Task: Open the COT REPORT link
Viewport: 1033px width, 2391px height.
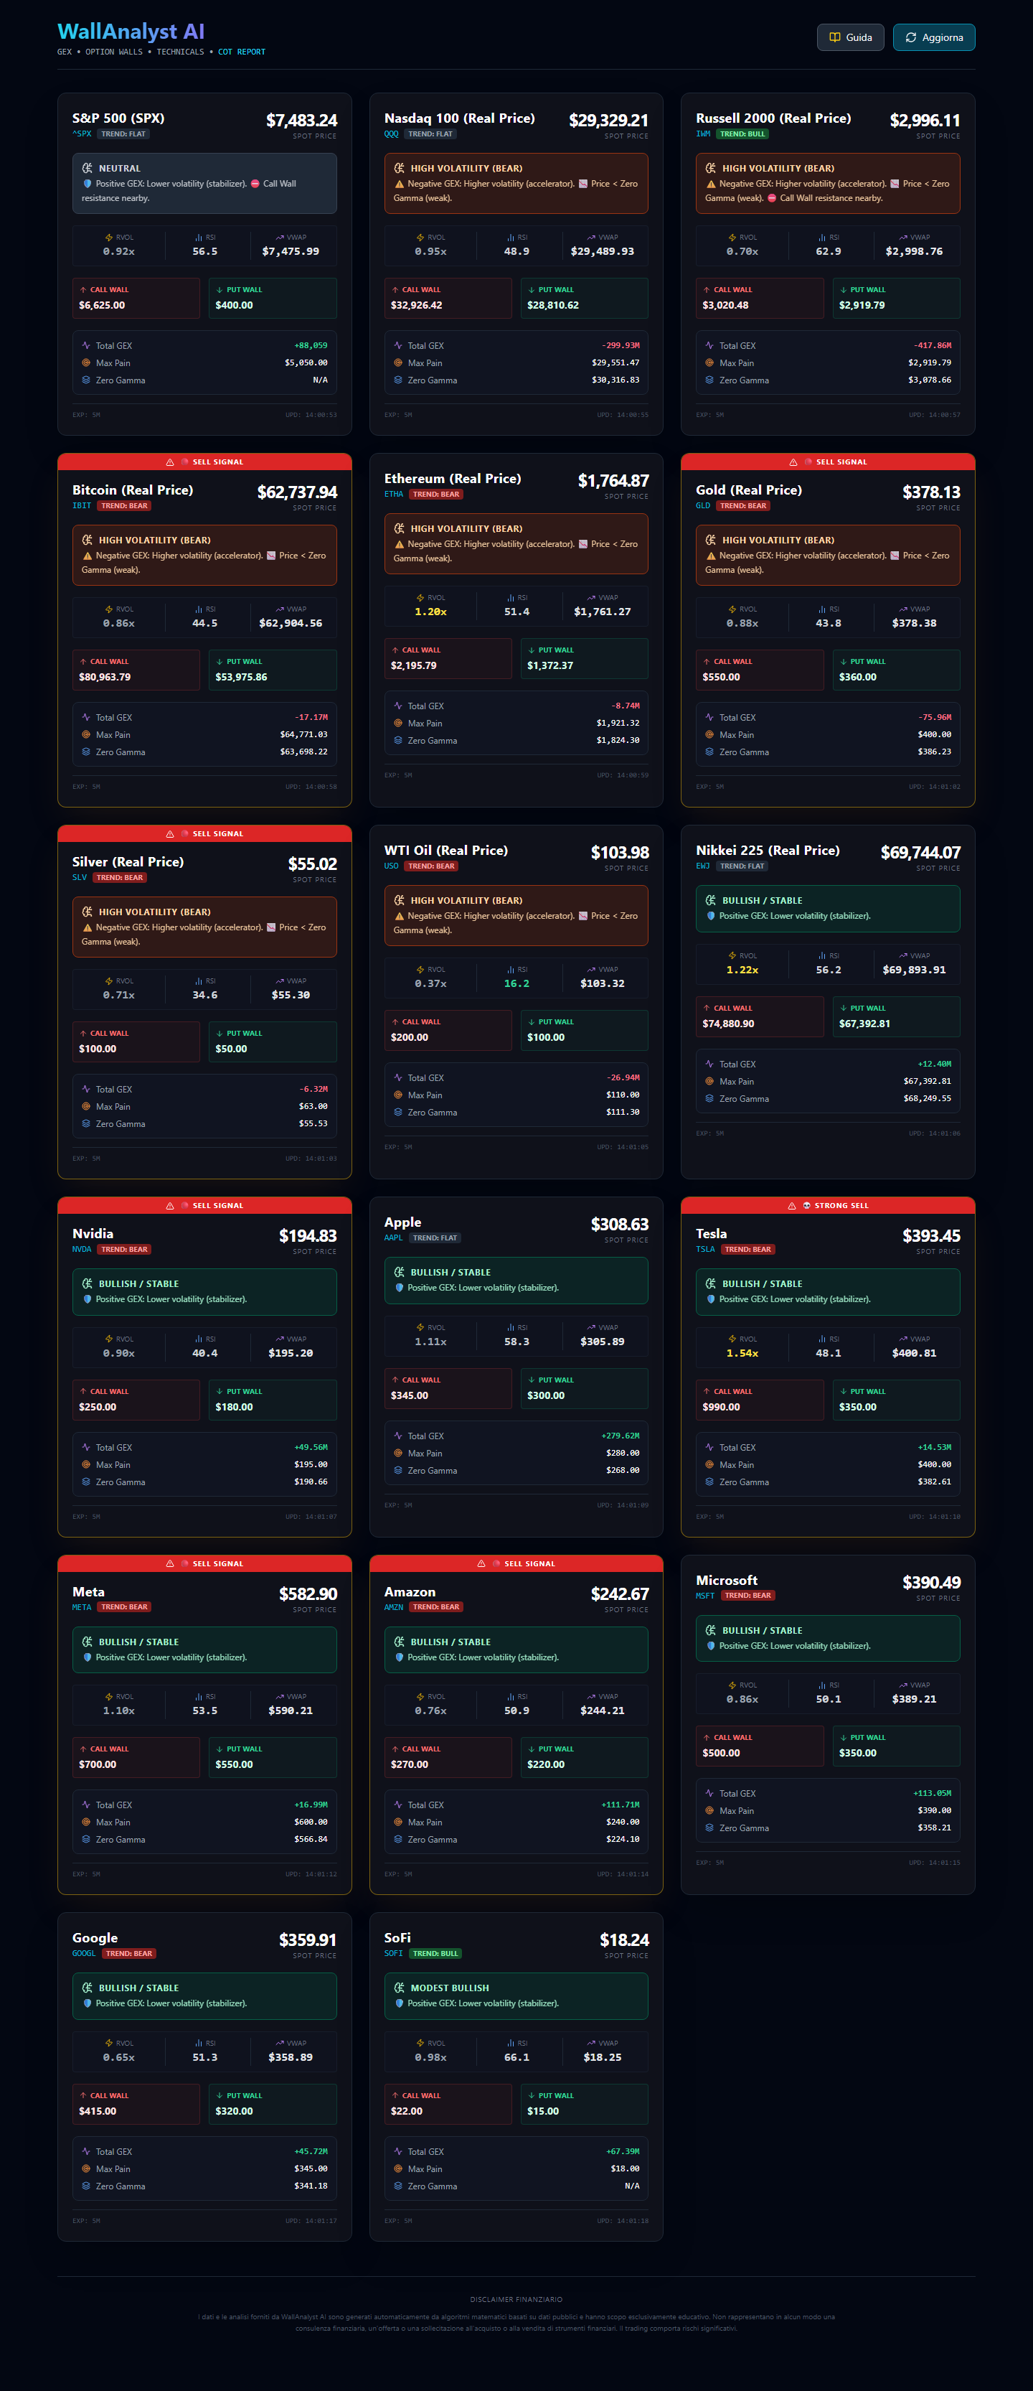Action: (241, 52)
